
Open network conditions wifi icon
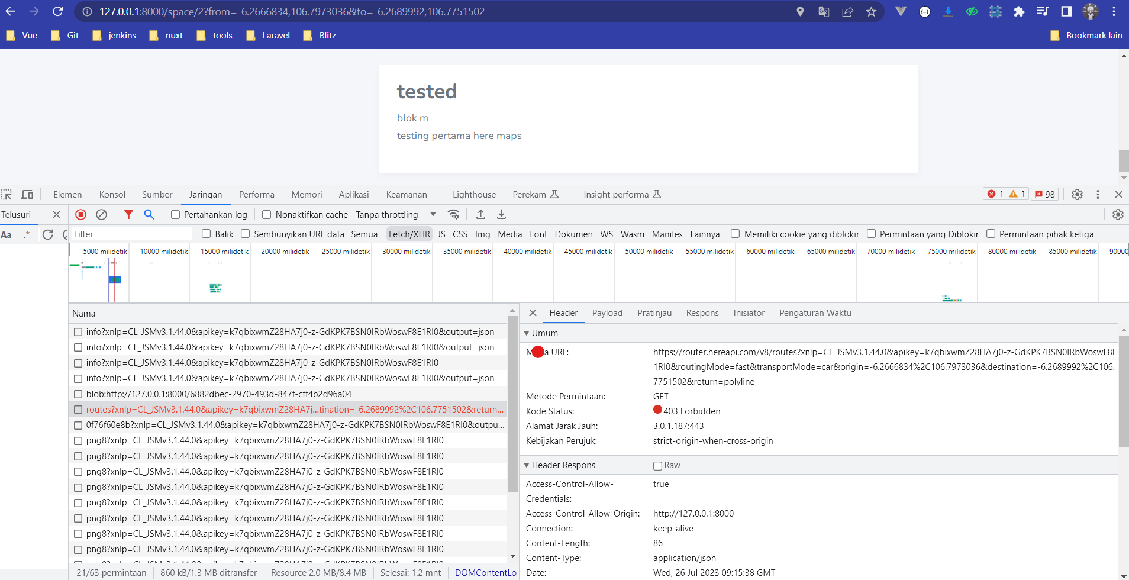coord(454,214)
